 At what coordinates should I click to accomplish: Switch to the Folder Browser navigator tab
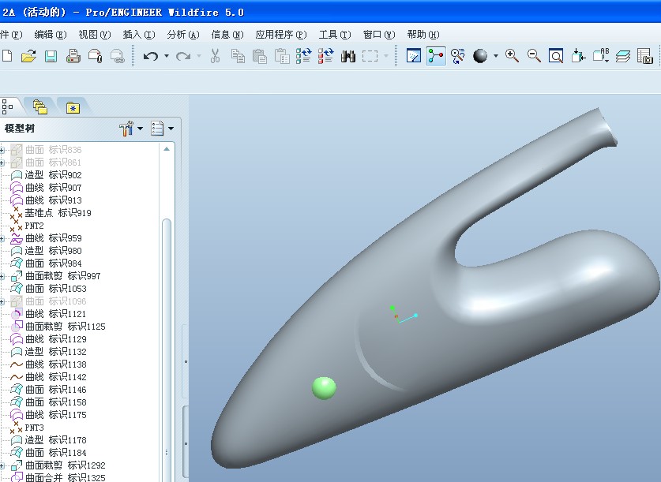40,107
